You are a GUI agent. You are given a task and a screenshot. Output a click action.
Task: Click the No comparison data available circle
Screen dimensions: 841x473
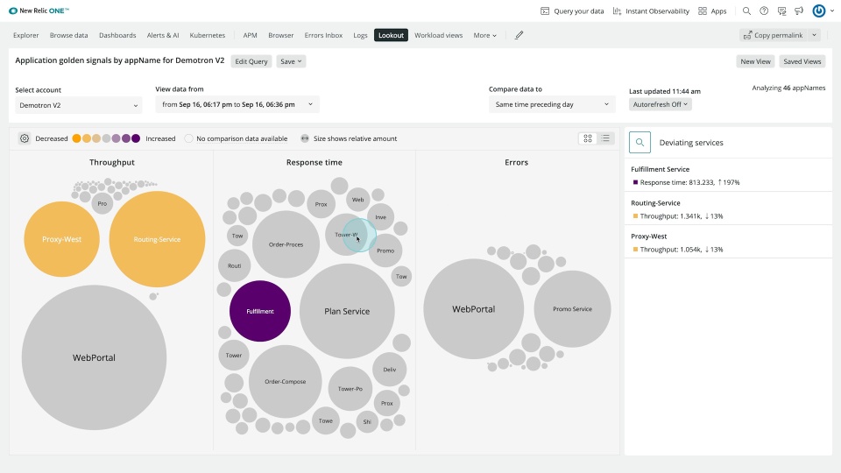188,138
